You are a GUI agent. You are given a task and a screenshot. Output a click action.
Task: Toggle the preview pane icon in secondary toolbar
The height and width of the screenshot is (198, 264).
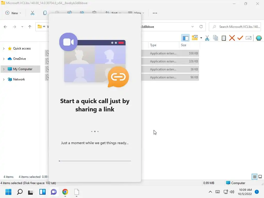pyautogui.click(x=185, y=38)
